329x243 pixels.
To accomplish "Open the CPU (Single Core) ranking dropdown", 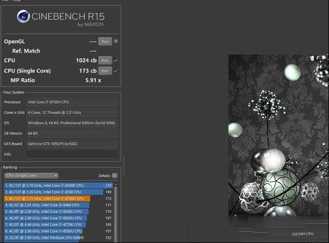I will [31, 176].
